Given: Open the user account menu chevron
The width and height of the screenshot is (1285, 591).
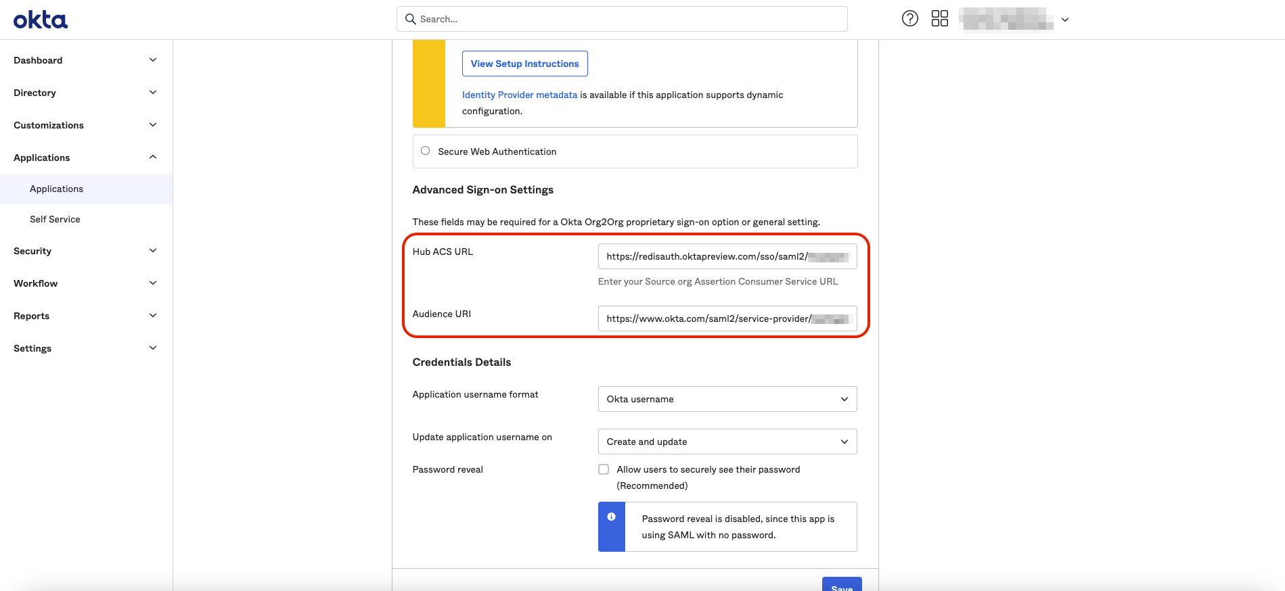Looking at the screenshot, I should (x=1064, y=20).
